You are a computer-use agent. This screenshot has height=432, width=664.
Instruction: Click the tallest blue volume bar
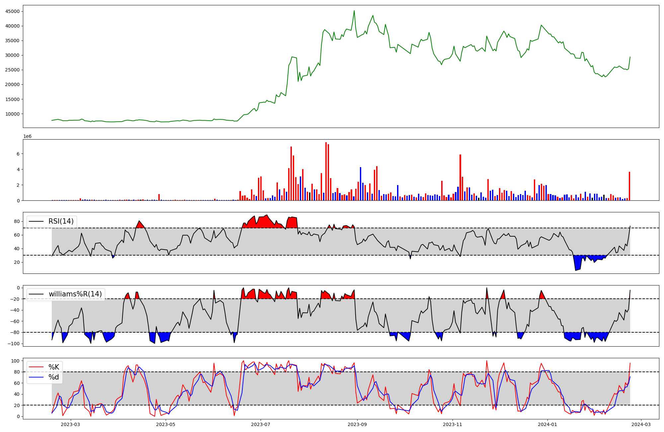point(361,184)
